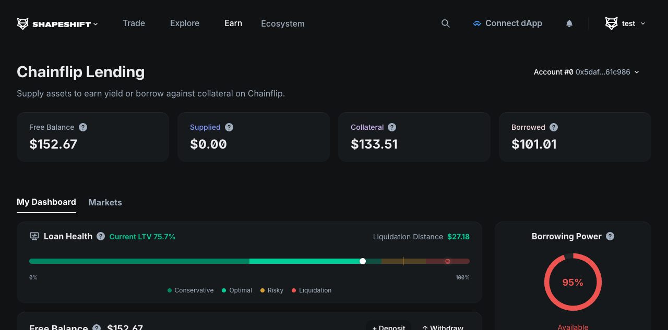Click the help icon beside Borrowing Power
The width and height of the screenshot is (668, 330).
pos(609,236)
